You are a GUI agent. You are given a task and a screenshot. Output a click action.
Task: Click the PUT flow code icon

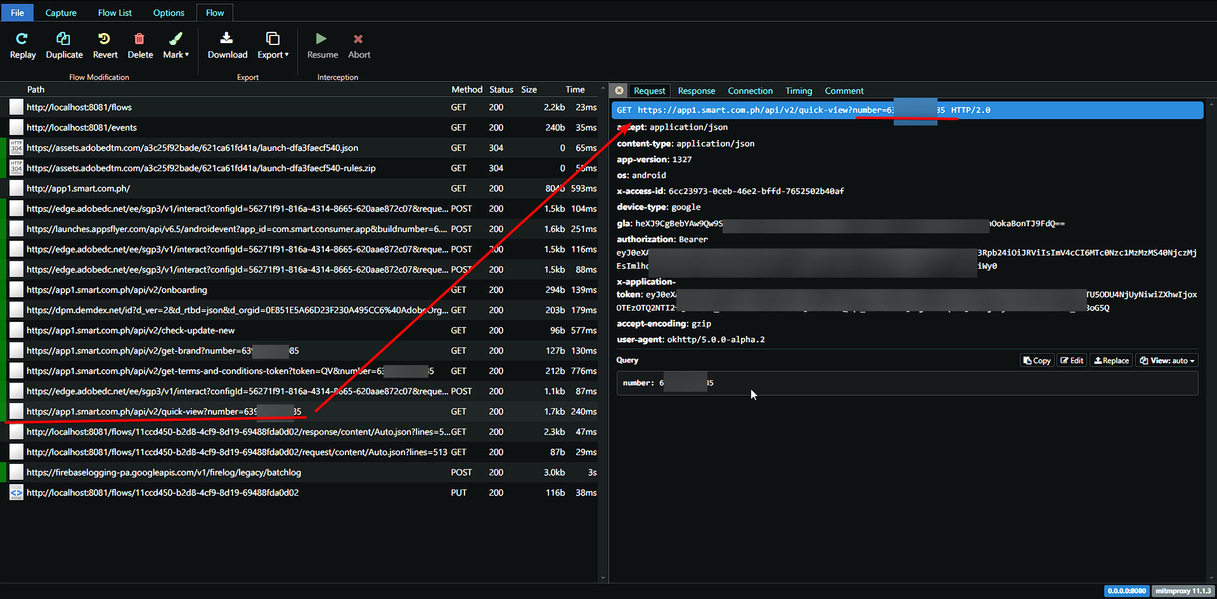16,493
